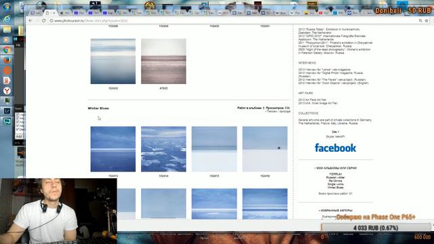Open the Single works album link
This screenshot has height=244, width=434.
tap(336, 184)
